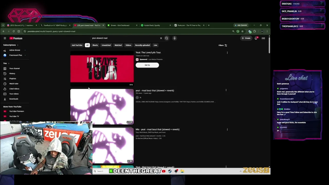Screen dimensions: 329x185
Task: Click the Get tix button
Action: tap(147, 65)
